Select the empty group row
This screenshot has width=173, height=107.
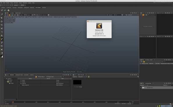tap(45, 80)
